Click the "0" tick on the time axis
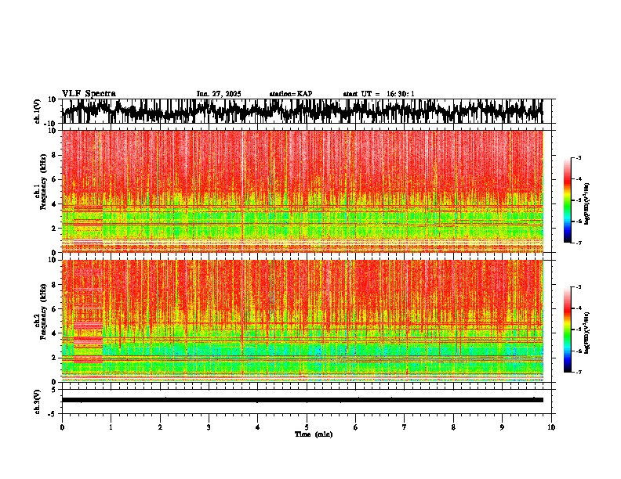Screen dimensions: 621x479 pos(62,427)
